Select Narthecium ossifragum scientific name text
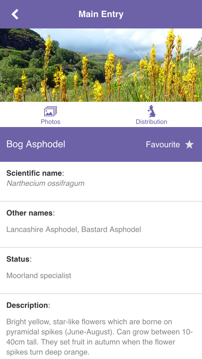 click(45, 183)
